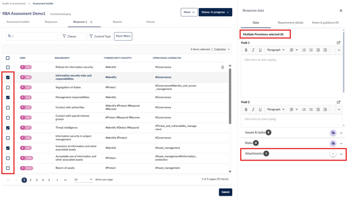Image resolution: width=347 pixels, height=200 pixels.
Task: Open document icon on Policies row
Action: coord(222,67)
